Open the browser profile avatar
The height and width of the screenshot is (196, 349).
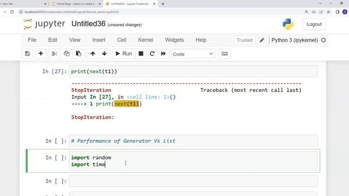[345, 12]
